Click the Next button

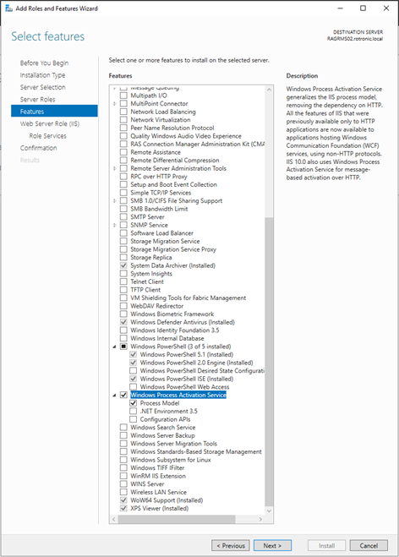pyautogui.click(x=272, y=546)
